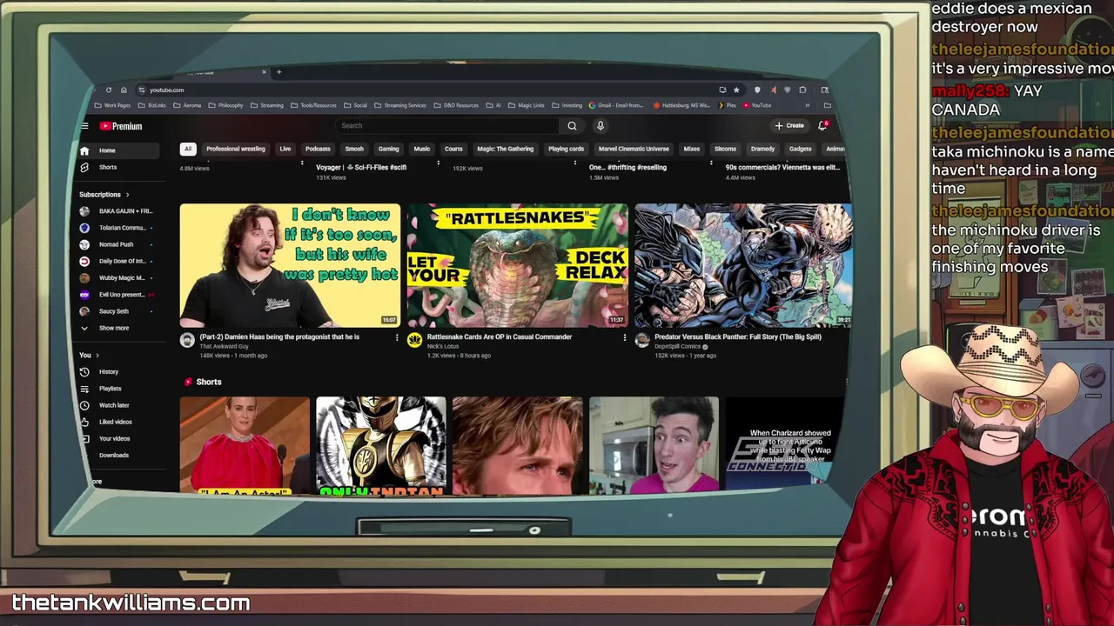1114x626 pixels.
Task: Open the white Power Ranger Short
Action: 381,446
